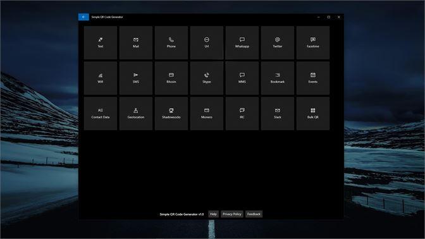Choose the Phone QR code option
Viewport: 425px width, 239px height.
[171, 42]
